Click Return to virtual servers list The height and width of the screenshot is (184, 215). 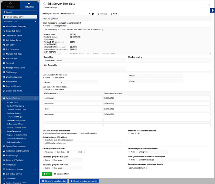[84, 181]
